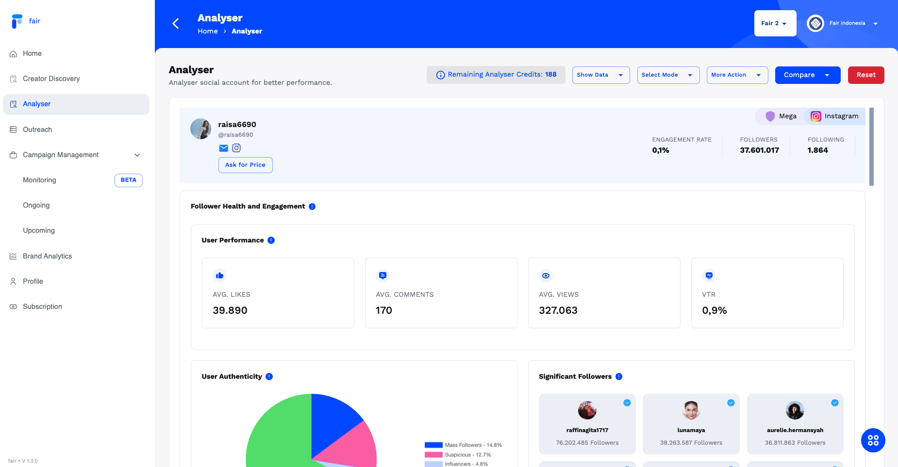Open the Select Mode dropdown
Screen dimensions: 898x467
point(668,75)
